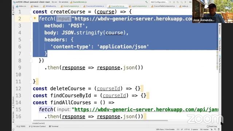The height and width of the screenshot is (131, 233).
Task: Click the LF line separator in status bar
Action: pos(182,130)
